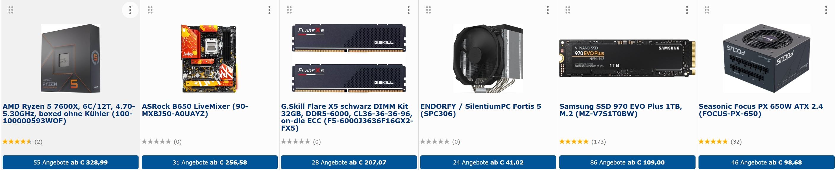Click the star rating with 173 reviews

(582, 142)
